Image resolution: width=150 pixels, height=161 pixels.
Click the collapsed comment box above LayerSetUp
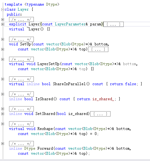click(x=21, y=59)
